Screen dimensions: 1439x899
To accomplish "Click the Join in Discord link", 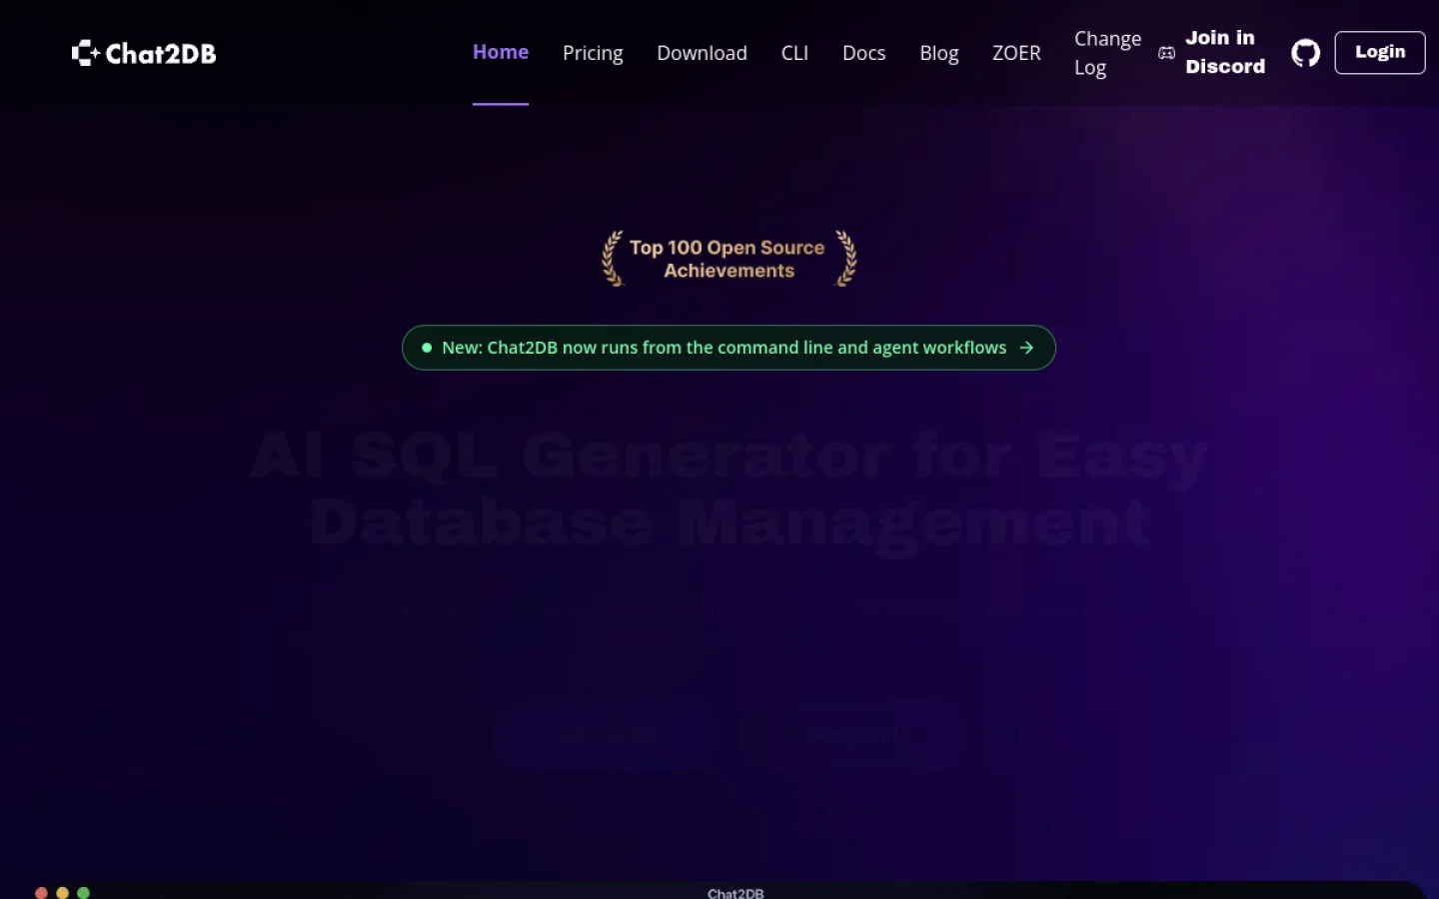I will [x=1212, y=53].
